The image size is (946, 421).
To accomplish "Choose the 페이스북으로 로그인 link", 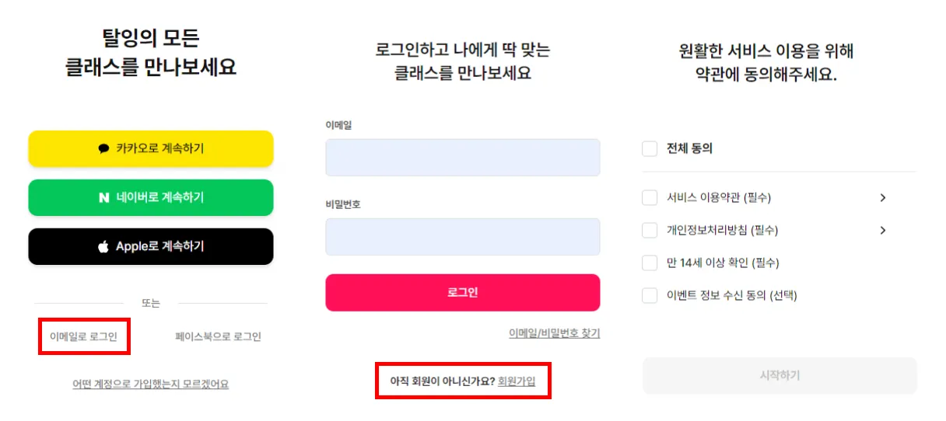I will point(218,336).
